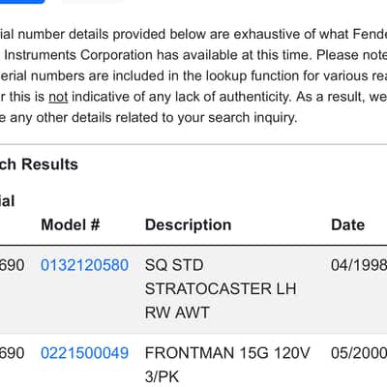This screenshot has height=387, width=387.
Task: Click the 05/2000 date cell
Action: pyautogui.click(x=359, y=353)
